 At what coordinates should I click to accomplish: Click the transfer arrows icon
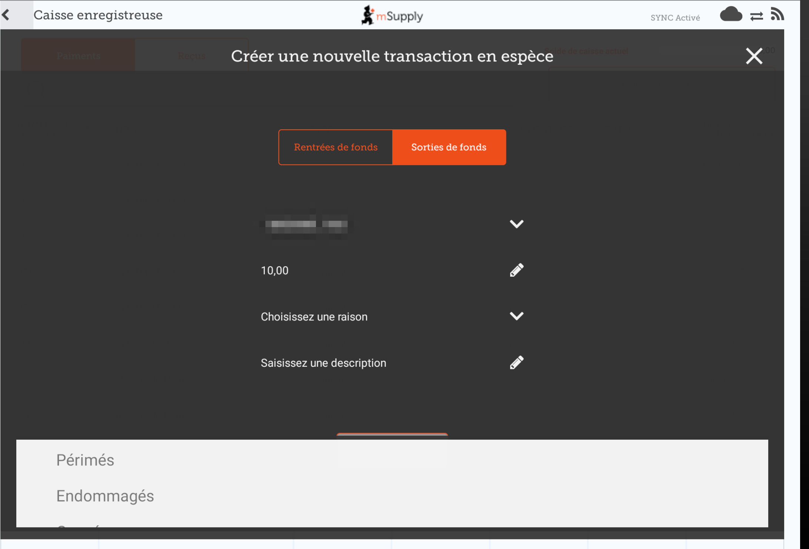point(756,16)
